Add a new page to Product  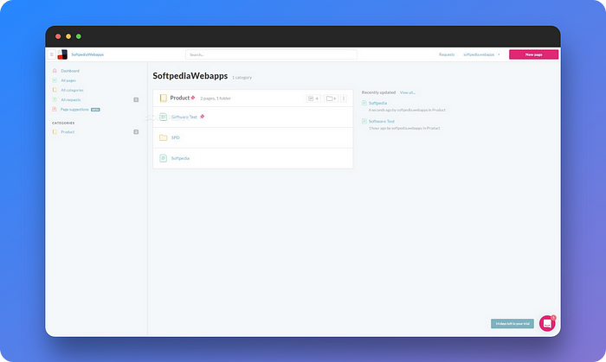tap(313, 98)
